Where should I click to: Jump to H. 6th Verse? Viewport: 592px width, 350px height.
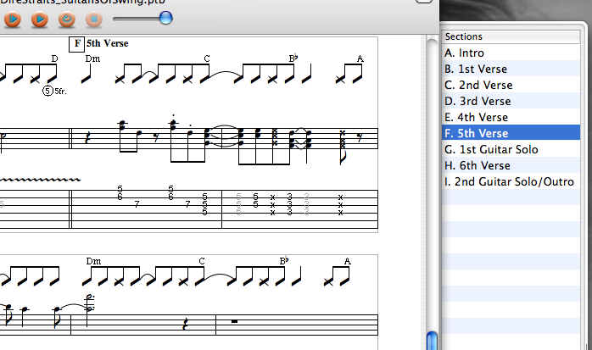[x=511, y=165]
